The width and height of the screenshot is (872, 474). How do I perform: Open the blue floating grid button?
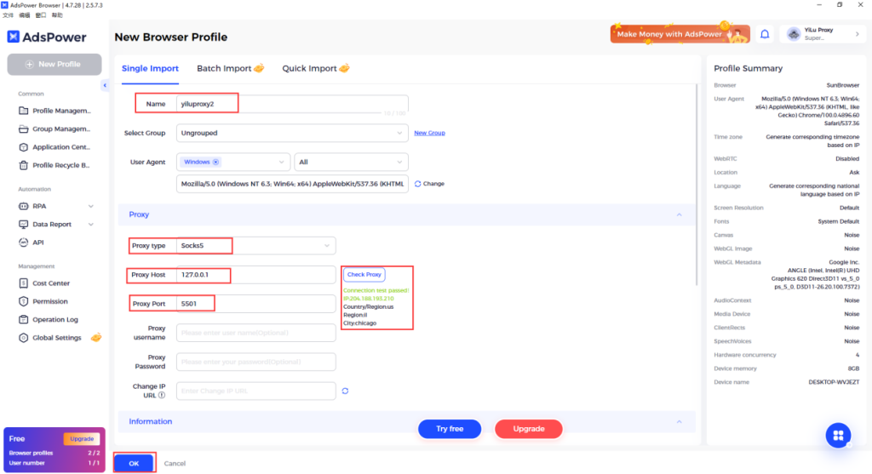(x=838, y=435)
